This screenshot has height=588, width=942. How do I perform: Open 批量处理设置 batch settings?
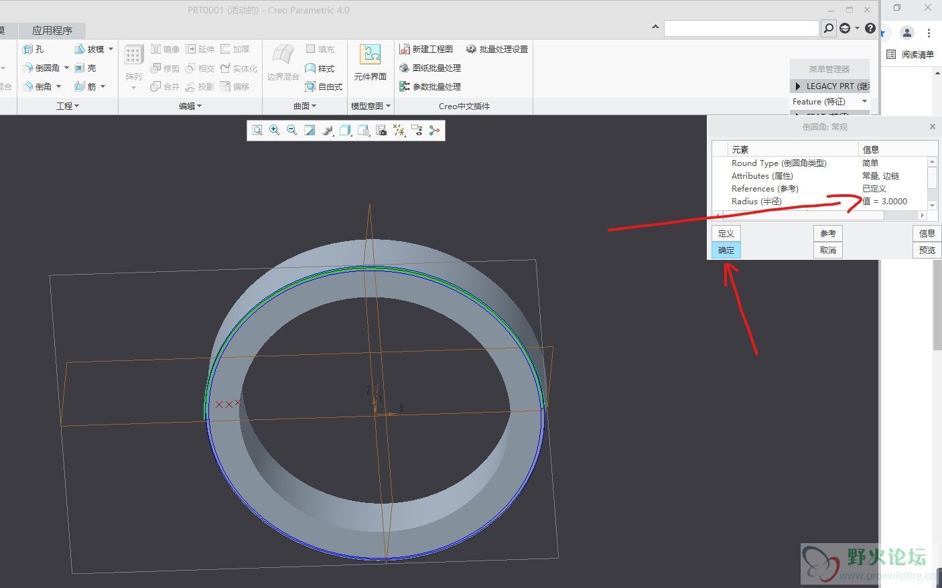(497, 49)
